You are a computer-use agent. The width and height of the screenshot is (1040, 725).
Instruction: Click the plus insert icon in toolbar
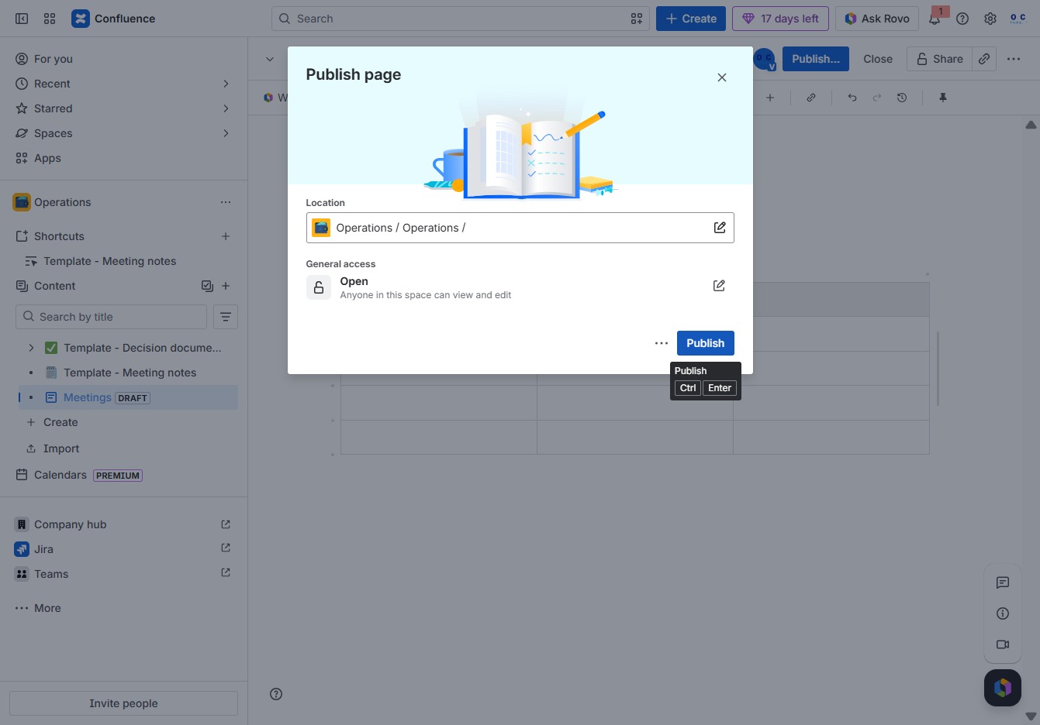click(770, 98)
